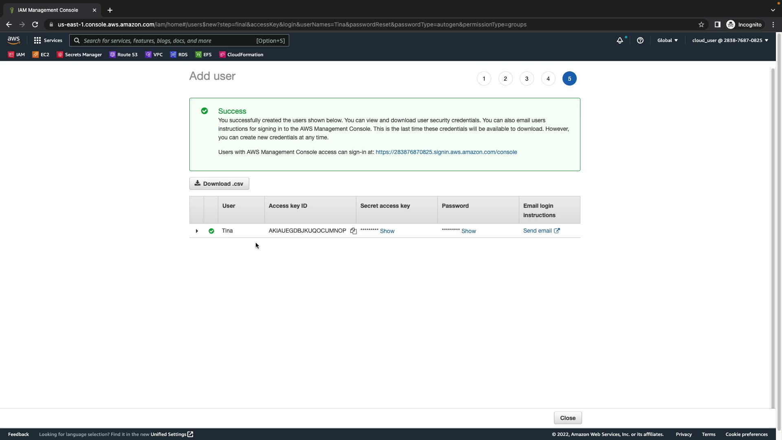Show the autogenerated password
Image resolution: width=782 pixels, height=440 pixels.
pyautogui.click(x=468, y=231)
